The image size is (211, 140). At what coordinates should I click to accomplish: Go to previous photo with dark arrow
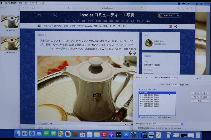[x=130, y=53]
